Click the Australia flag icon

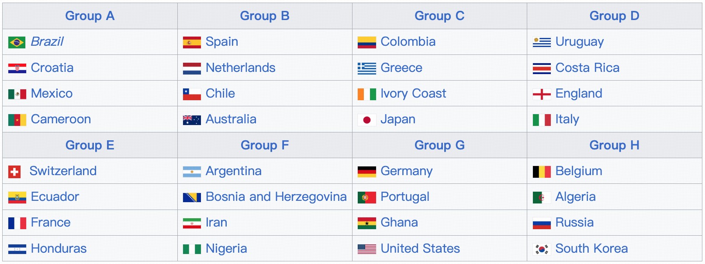[x=192, y=120]
